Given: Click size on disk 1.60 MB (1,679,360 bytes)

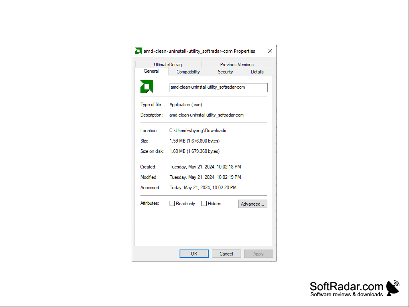Looking at the screenshot, I should 195,151.
